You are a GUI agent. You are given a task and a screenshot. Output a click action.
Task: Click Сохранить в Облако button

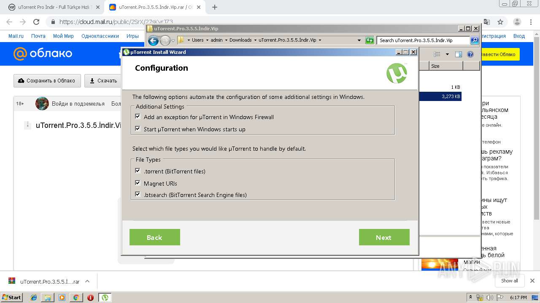point(47,81)
